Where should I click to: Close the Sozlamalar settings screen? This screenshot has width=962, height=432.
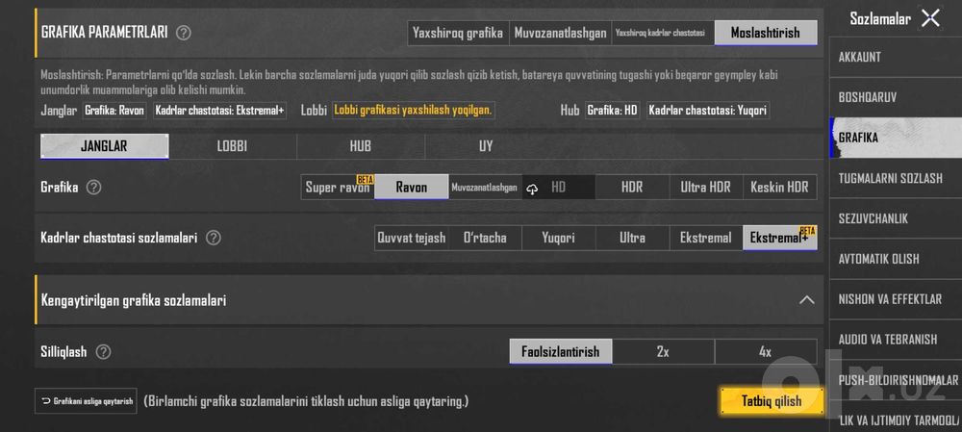click(x=930, y=18)
